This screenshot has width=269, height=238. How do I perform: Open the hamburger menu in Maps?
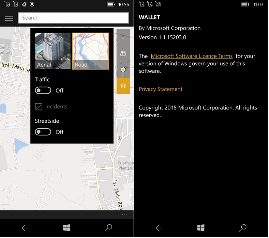click(9, 18)
